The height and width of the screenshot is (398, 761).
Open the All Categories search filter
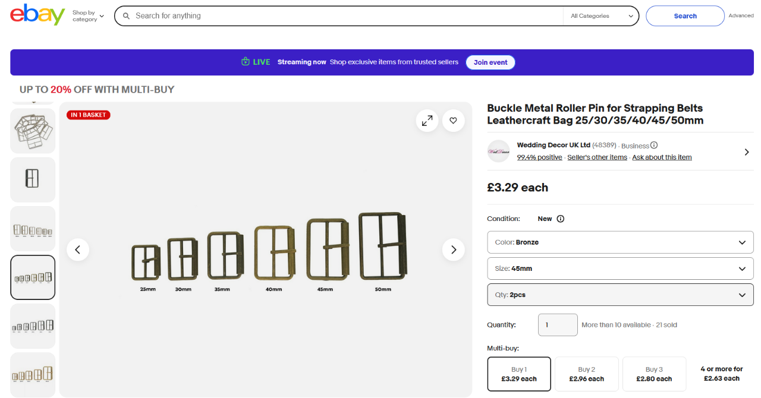pyautogui.click(x=601, y=16)
